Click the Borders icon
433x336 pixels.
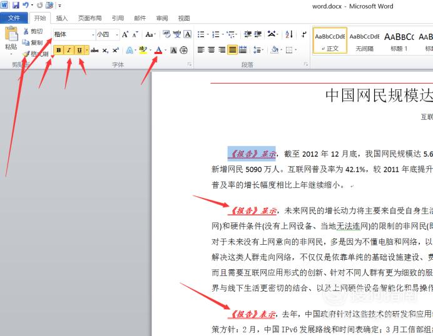tap(289, 50)
